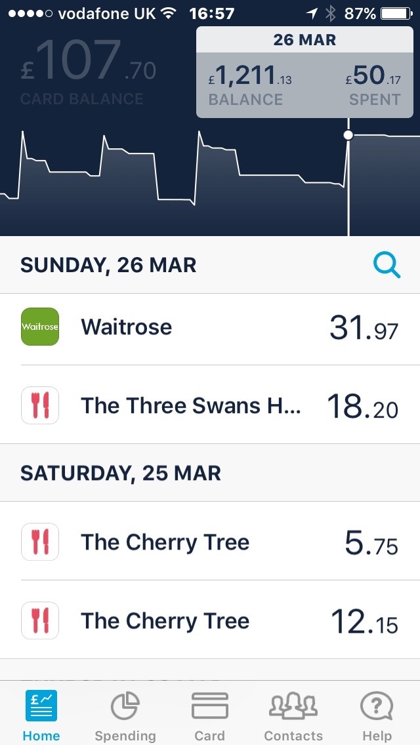Image resolution: width=420 pixels, height=745 pixels.
Task: Tap the fork icon for 5.75 transaction
Action: pos(40,542)
